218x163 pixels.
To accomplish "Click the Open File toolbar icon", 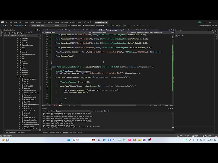I will click(x=15, y=26).
